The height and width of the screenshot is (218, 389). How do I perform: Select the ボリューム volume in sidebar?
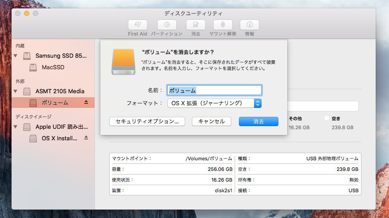pyautogui.click(x=55, y=103)
